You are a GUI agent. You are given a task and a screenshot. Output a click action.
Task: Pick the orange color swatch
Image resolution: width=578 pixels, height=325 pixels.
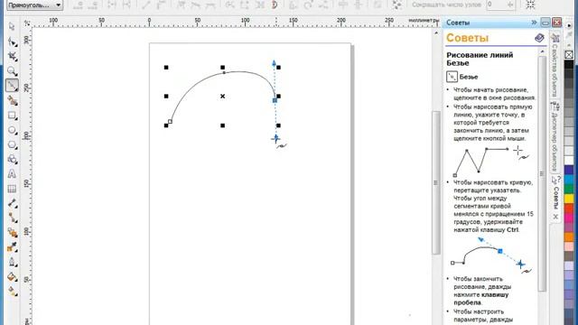569,237
